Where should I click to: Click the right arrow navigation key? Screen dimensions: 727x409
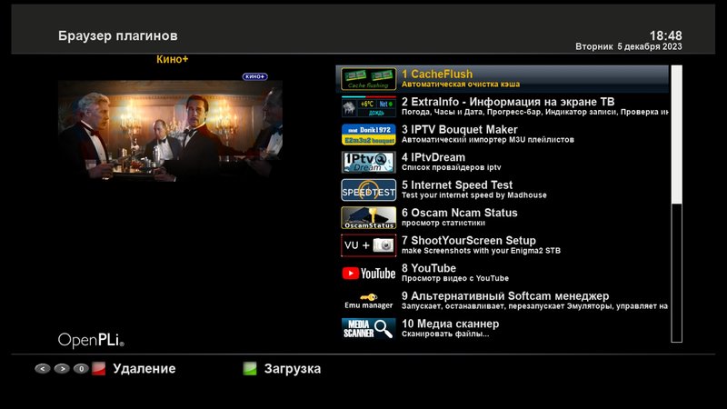[61, 369]
